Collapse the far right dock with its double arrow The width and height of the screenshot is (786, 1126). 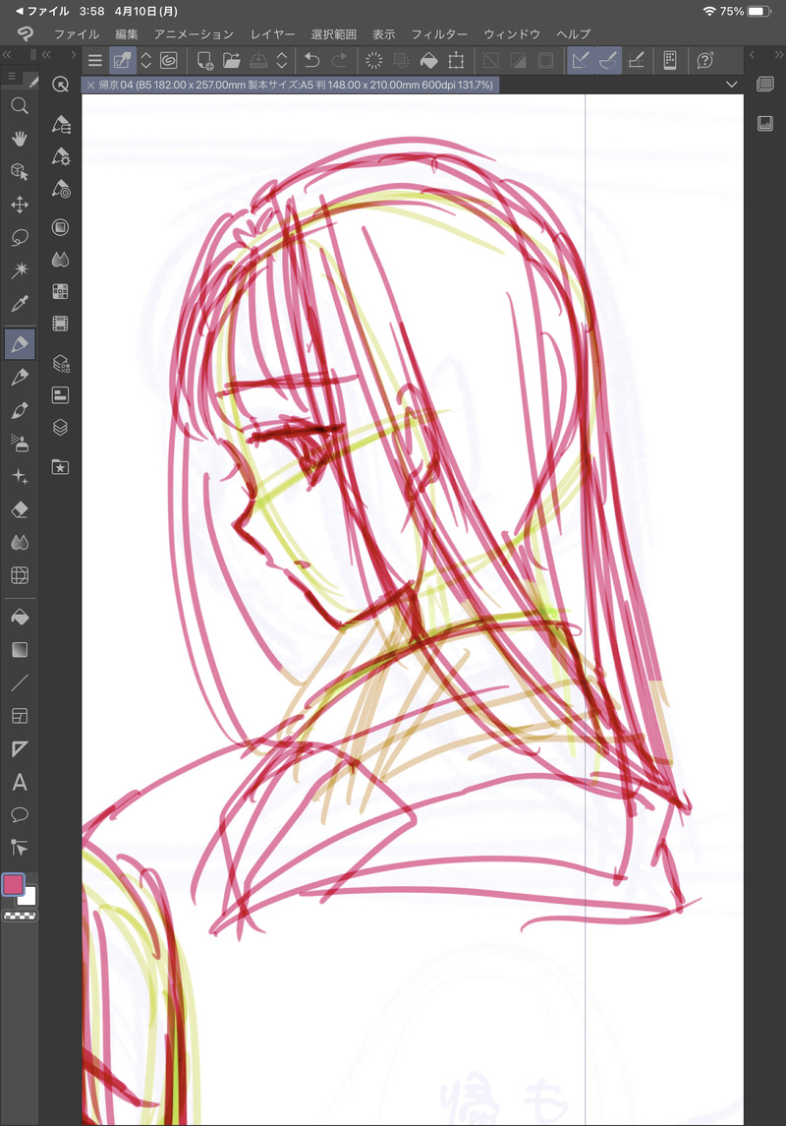pos(778,54)
